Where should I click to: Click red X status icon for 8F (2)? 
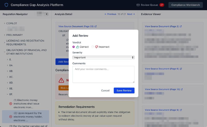(x=11, y=117)
